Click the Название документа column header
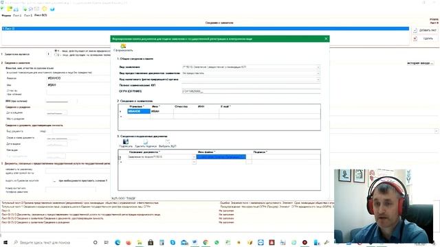This screenshot has width=440, height=247. pyautogui.click(x=144, y=152)
